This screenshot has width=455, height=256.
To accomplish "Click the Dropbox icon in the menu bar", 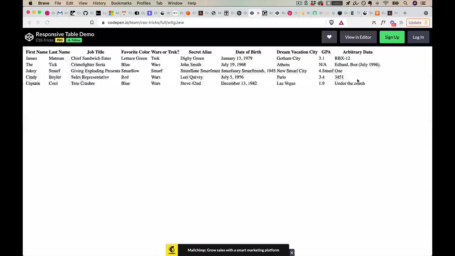I will tap(313, 3).
